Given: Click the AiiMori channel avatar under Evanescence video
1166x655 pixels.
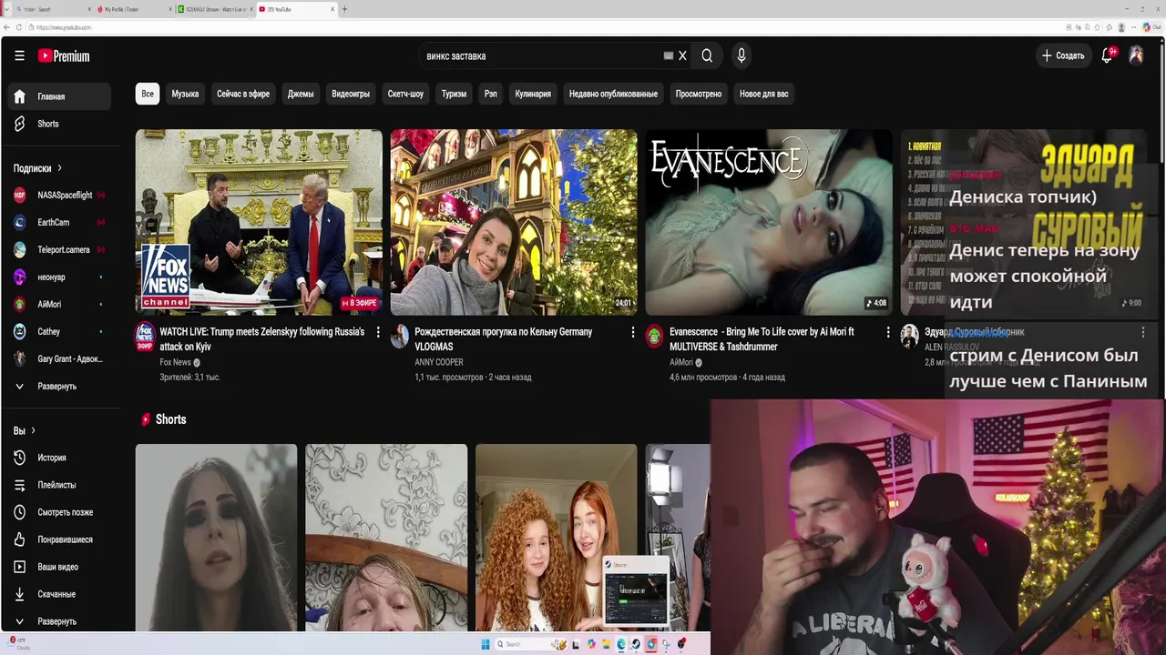Looking at the screenshot, I should (x=654, y=337).
